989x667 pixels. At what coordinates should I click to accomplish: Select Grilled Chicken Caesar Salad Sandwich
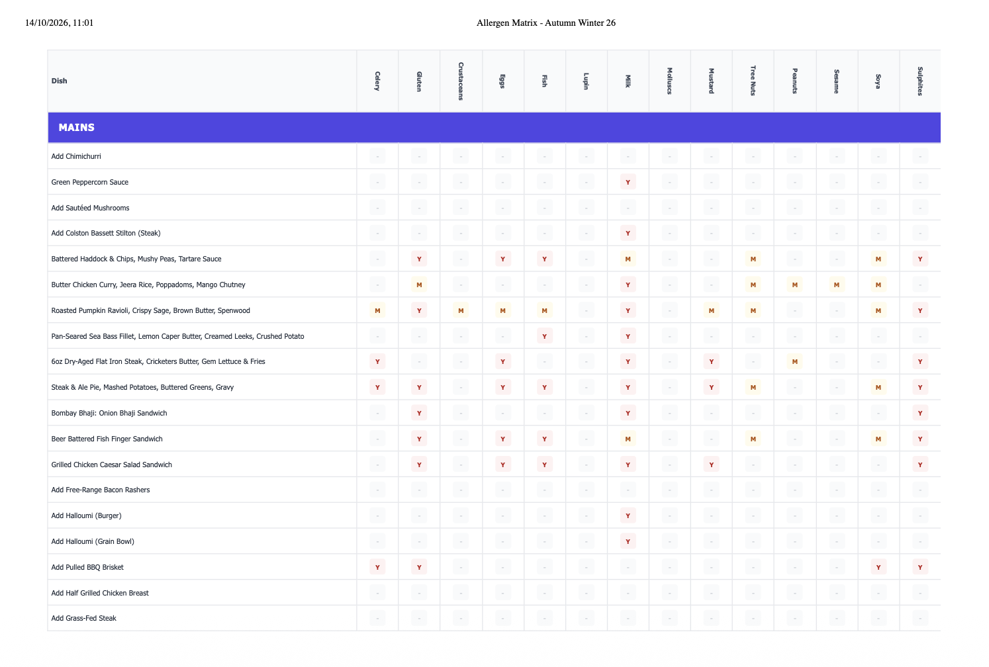pyautogui.click(x=112, y=465)
